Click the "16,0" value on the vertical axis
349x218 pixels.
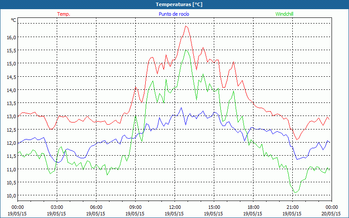[x=11, y=37]
